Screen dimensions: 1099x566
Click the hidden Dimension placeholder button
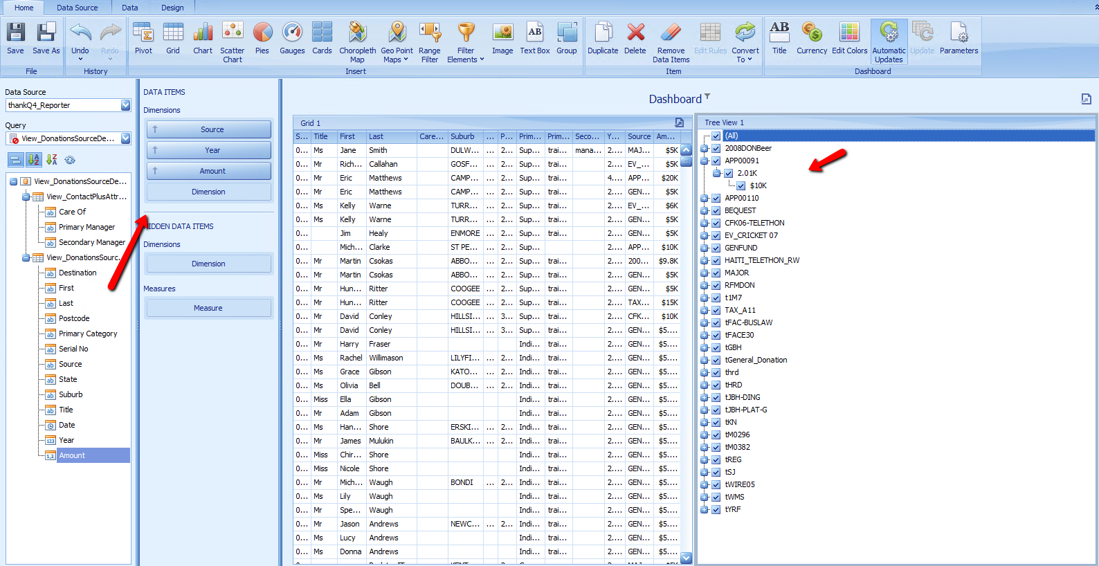pos(209,264)
